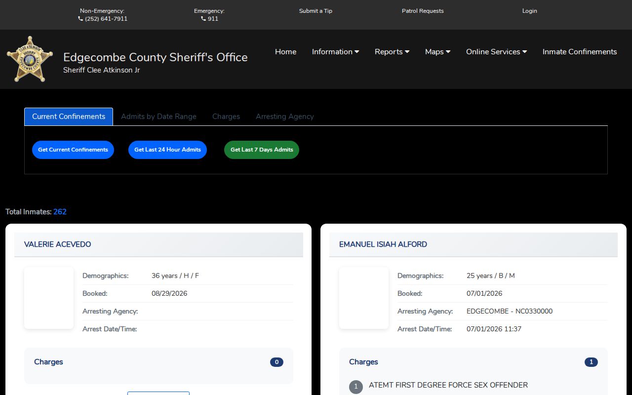Viewport: 632px width, 395px height.
Task: Expand the Reports dropdown menu
Action: point(392,52)
